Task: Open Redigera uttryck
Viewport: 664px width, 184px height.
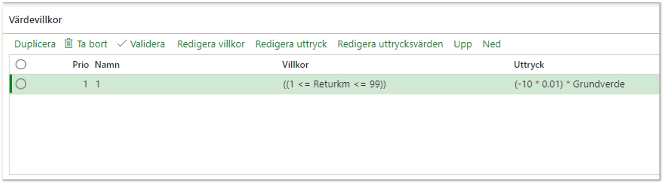Action: click(291, 44)
